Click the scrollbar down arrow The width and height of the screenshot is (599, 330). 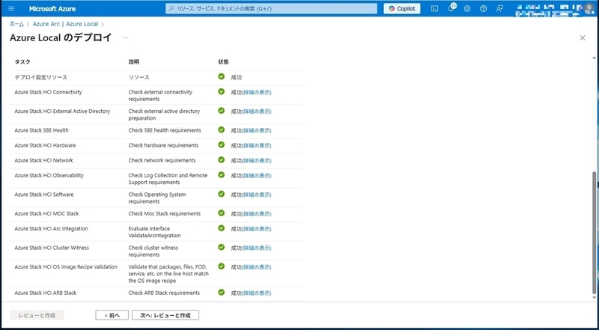pyautogui.click(x=594, y=298)
